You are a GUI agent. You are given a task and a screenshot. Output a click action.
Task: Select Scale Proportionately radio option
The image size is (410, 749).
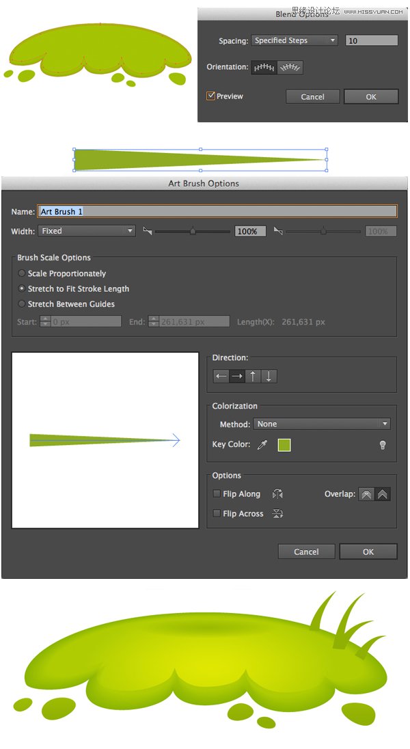21,274
